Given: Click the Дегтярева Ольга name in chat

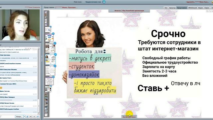Looking at the screenshot, I should [6, 78].
